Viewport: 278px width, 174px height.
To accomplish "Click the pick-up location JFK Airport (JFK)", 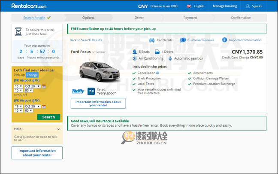I will (x=27, y=80).
